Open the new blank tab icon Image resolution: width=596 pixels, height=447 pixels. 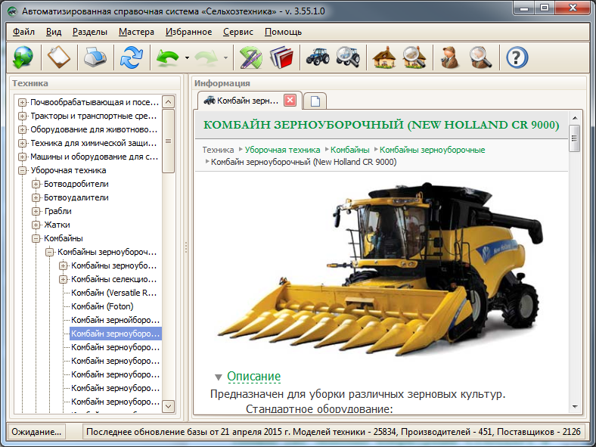(315, 101)
